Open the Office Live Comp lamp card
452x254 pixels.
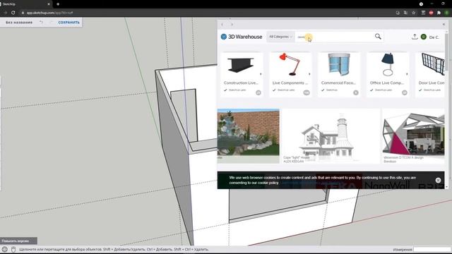point(388,75)
